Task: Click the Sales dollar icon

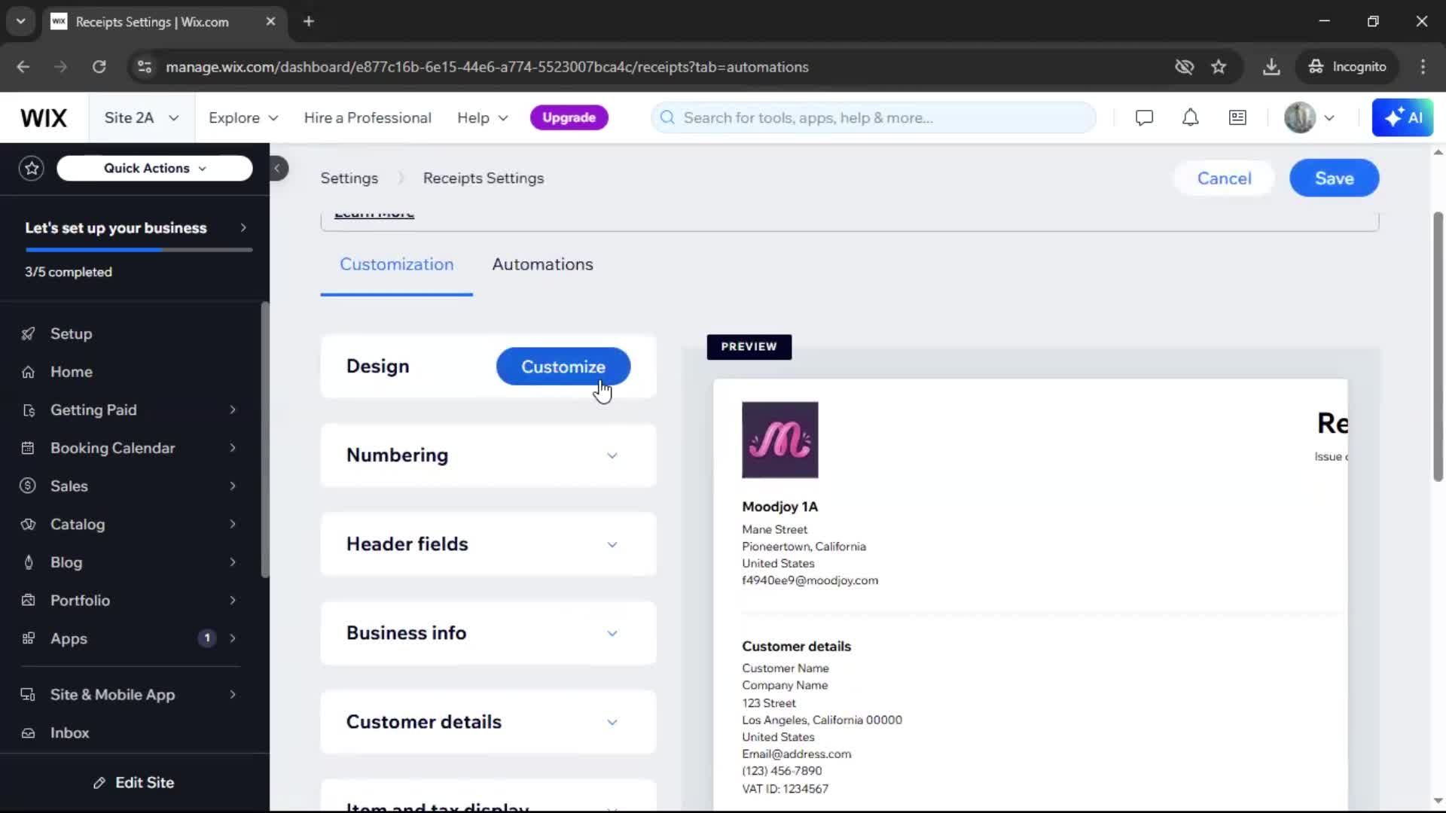Action: (28, 486)
